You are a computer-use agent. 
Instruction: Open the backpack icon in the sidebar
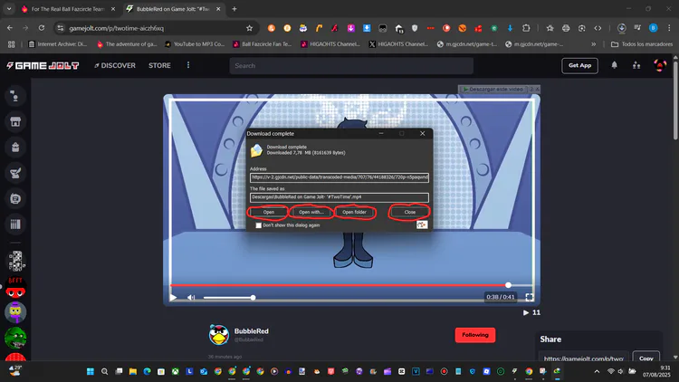tap(15, 148)
